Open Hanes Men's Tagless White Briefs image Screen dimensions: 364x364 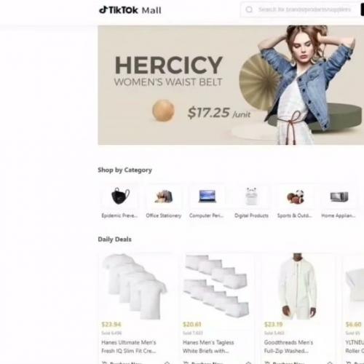pyautogui.click(x=216, y=286)
